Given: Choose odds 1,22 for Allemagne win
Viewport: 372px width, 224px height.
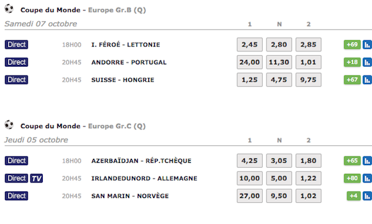Looking at the screenshot, I should click(x=308, y=178).
